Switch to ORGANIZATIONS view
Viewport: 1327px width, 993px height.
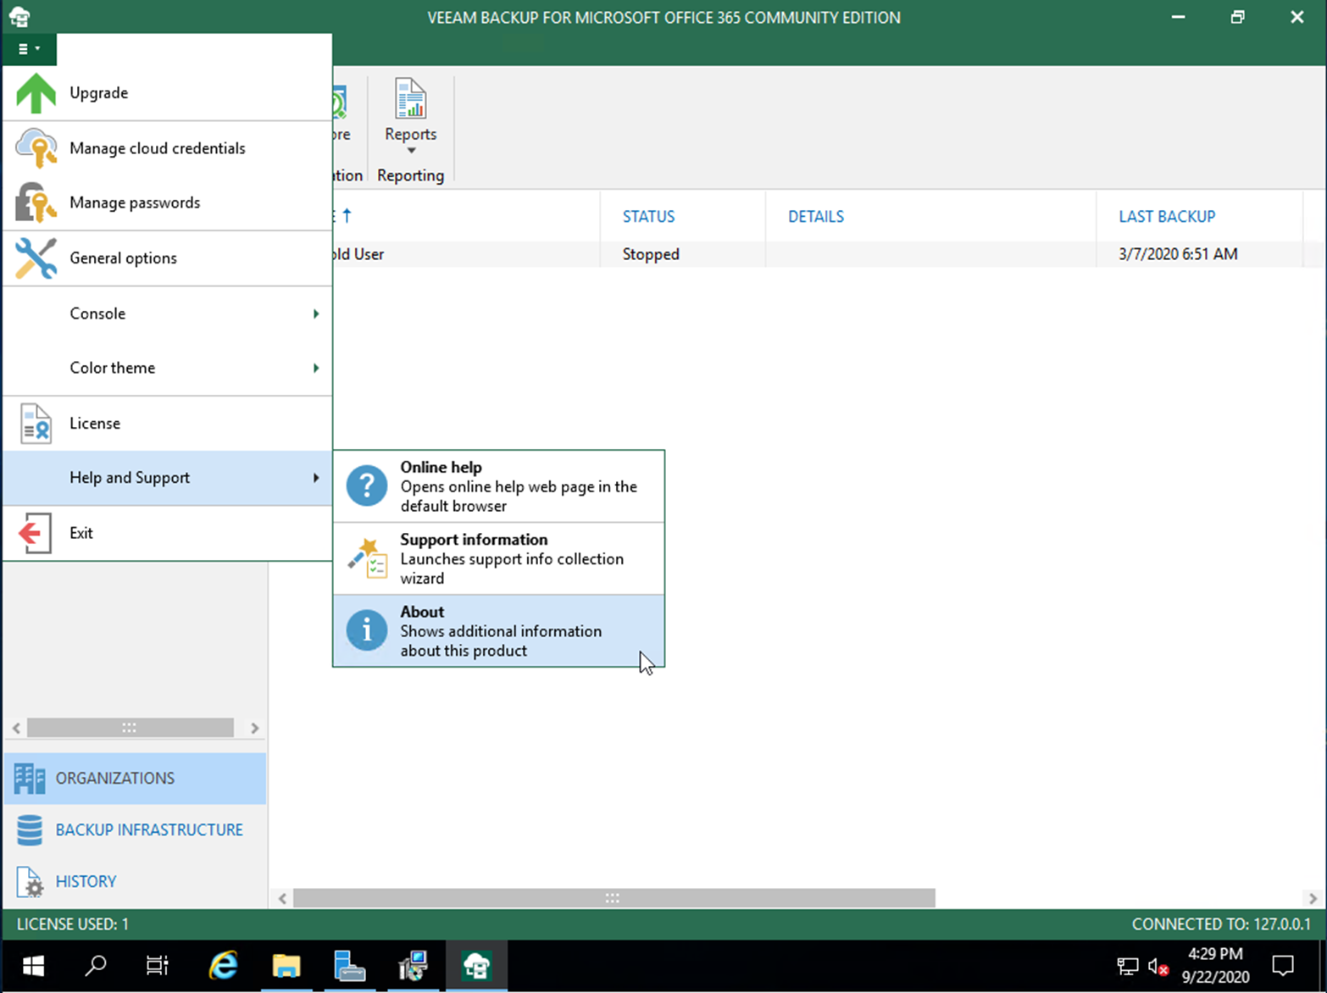click(x=135, y=778)
